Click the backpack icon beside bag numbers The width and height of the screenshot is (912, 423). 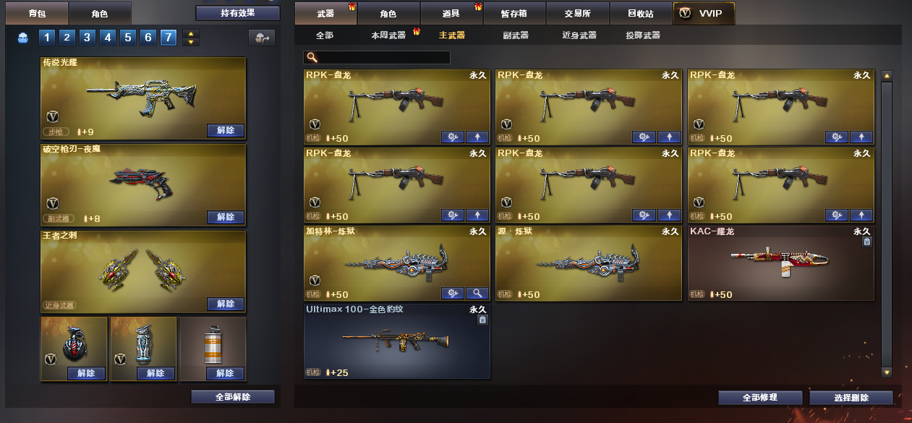click(22, 38)
